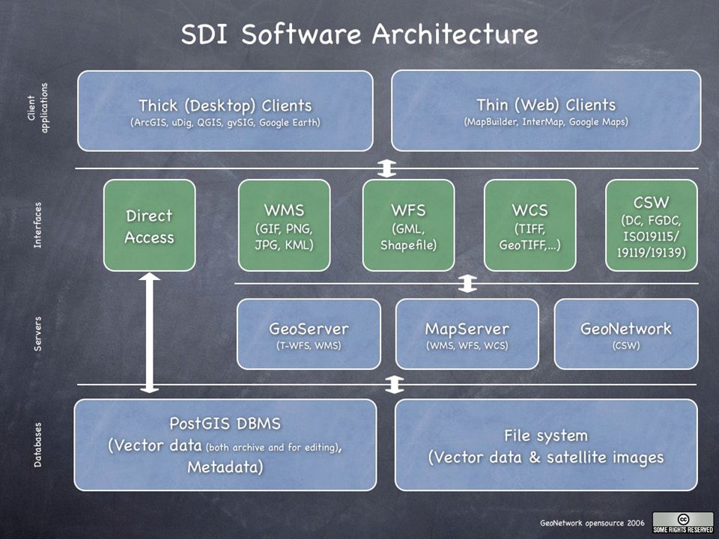Click the CSW heading in the green box

pos(651,203)
